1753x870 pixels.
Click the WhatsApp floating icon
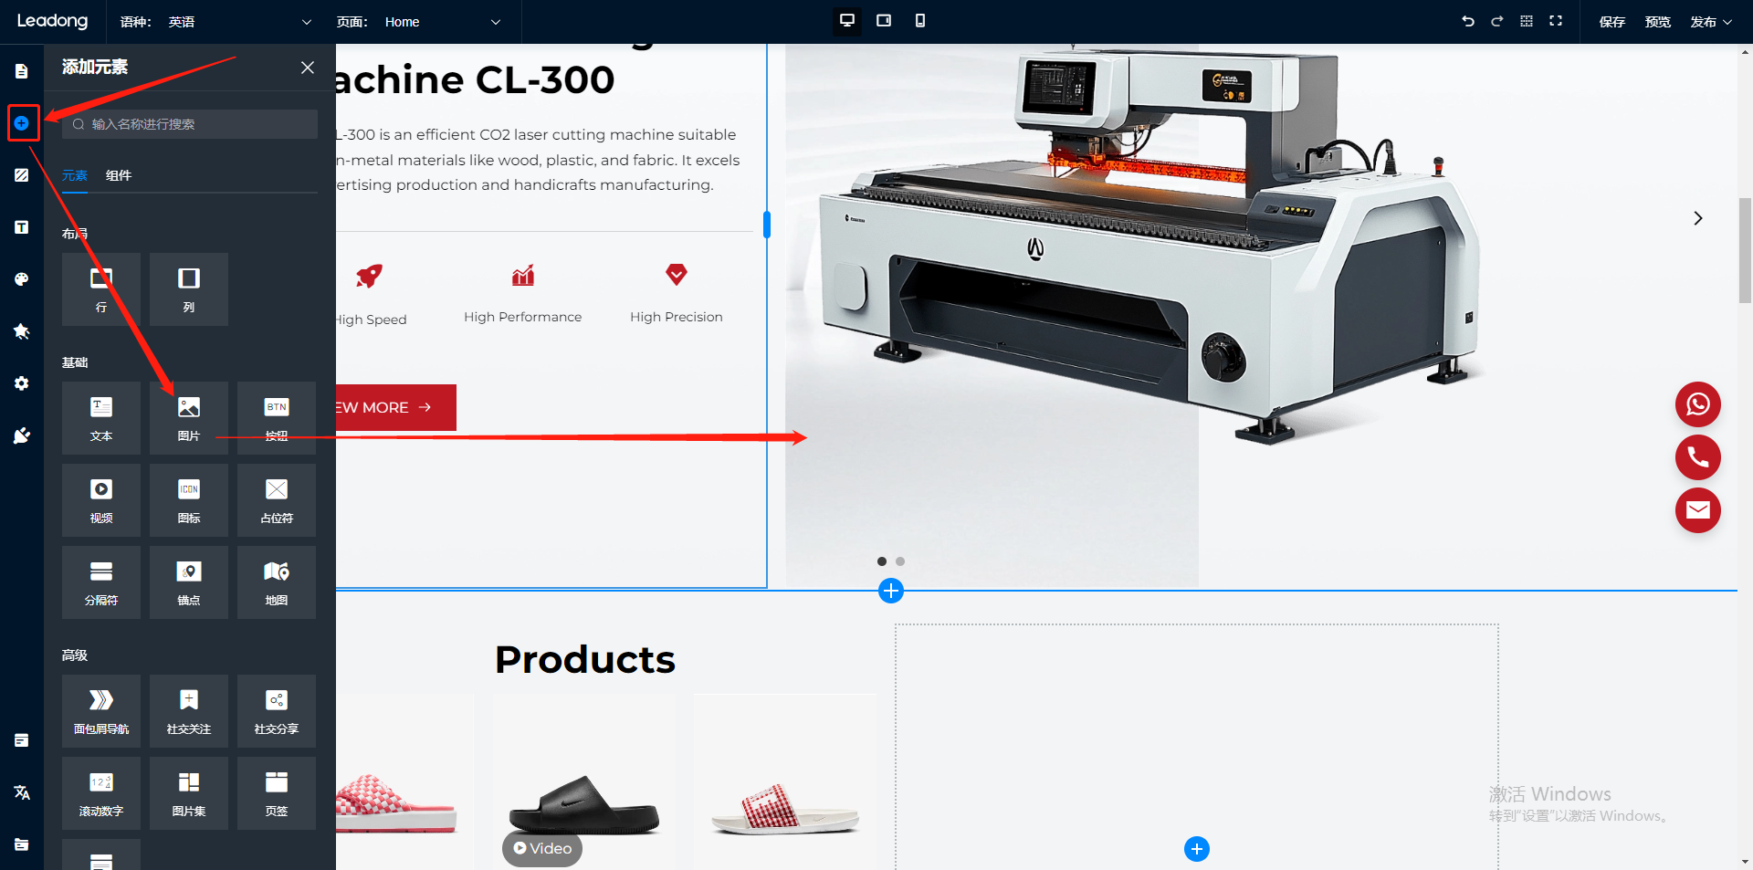coord(1697,404)
